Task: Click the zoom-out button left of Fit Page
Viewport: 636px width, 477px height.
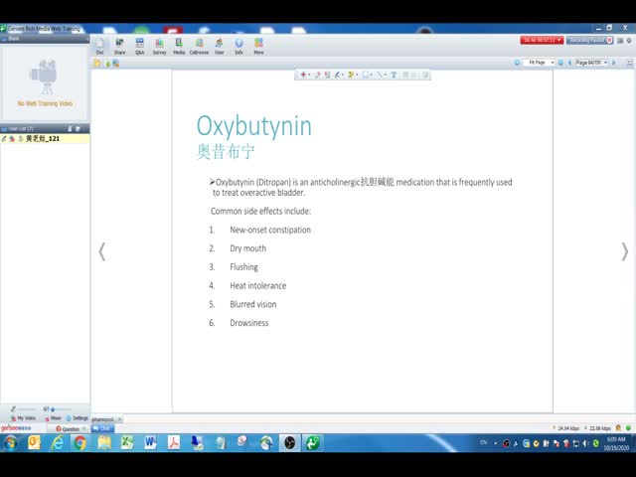Action: (x=517, y=63)
